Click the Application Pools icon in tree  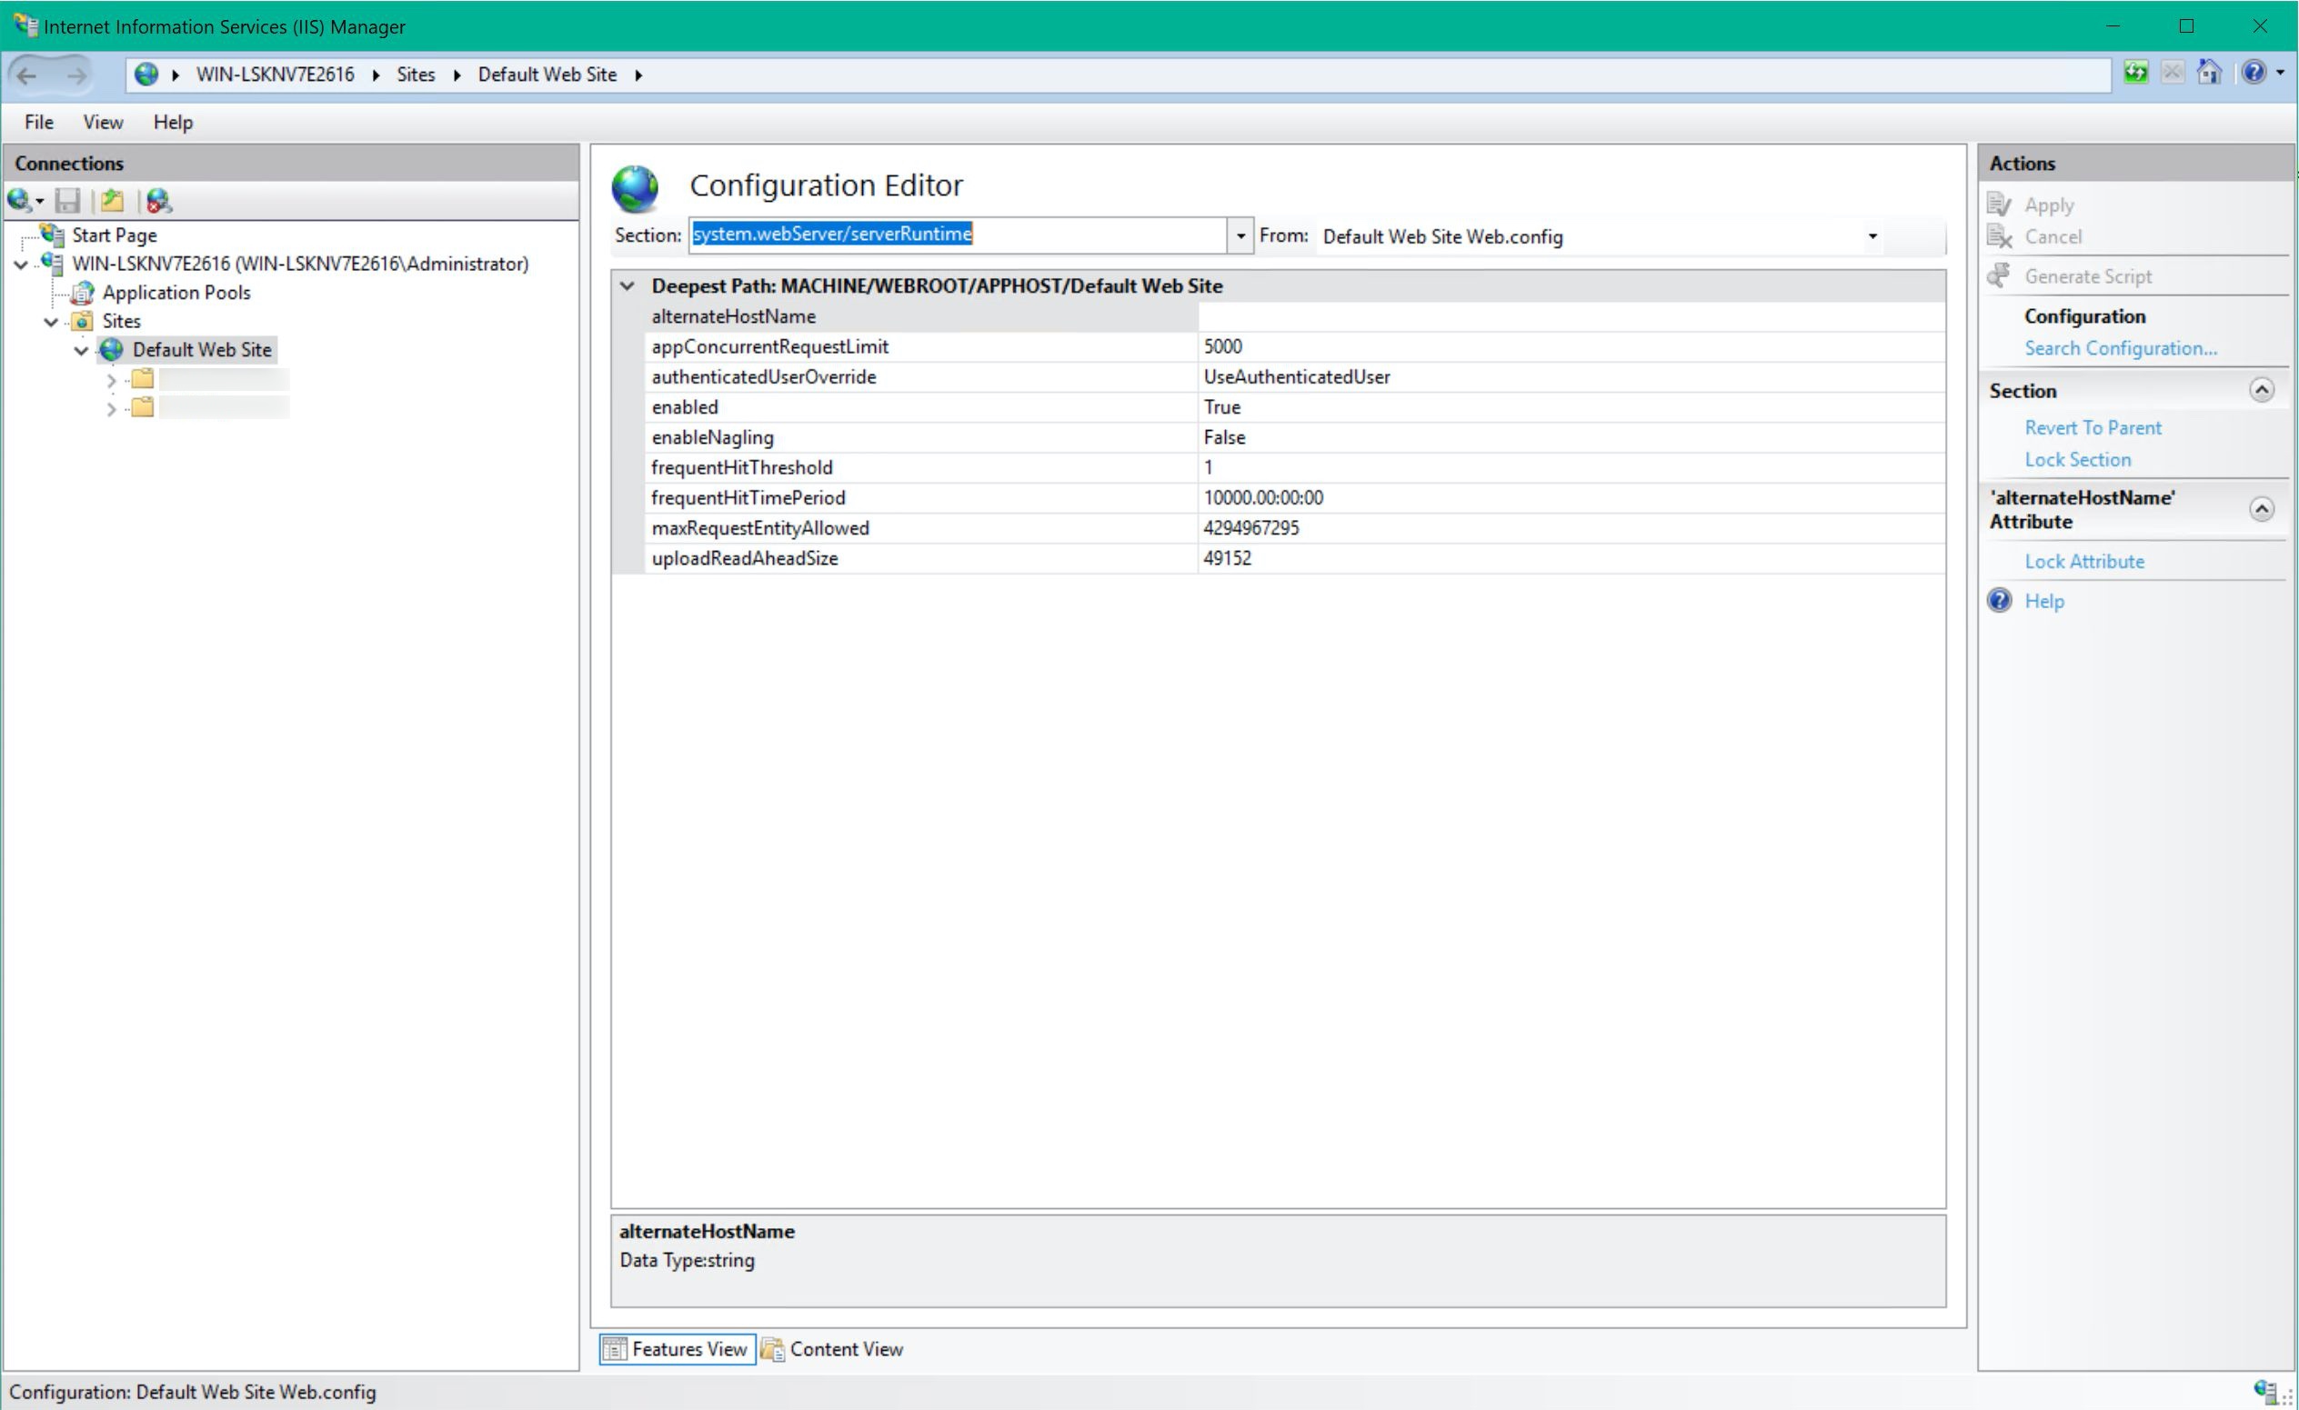coord(83,293)
